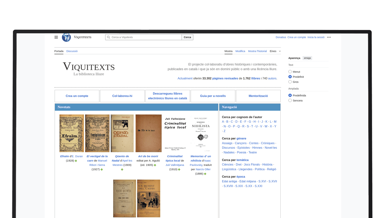388x218 pixels.
Task: Select the Gros text size option
Action: click(x=290, y=82)
